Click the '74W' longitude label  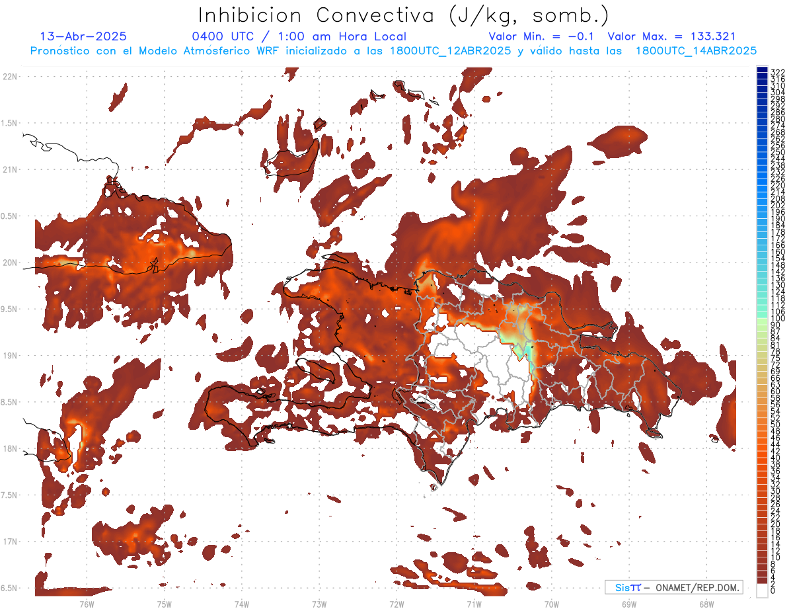[x=242, y=604]
